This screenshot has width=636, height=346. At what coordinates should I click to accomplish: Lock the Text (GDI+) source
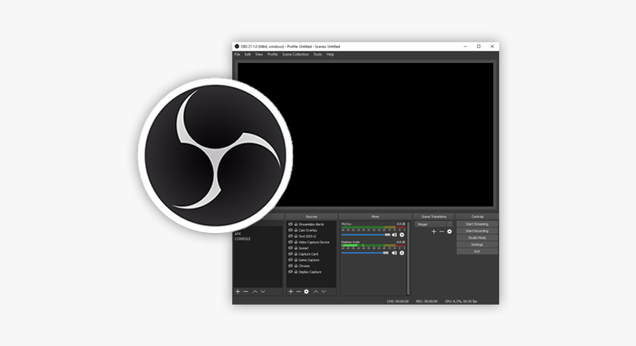tap(296, 236)
